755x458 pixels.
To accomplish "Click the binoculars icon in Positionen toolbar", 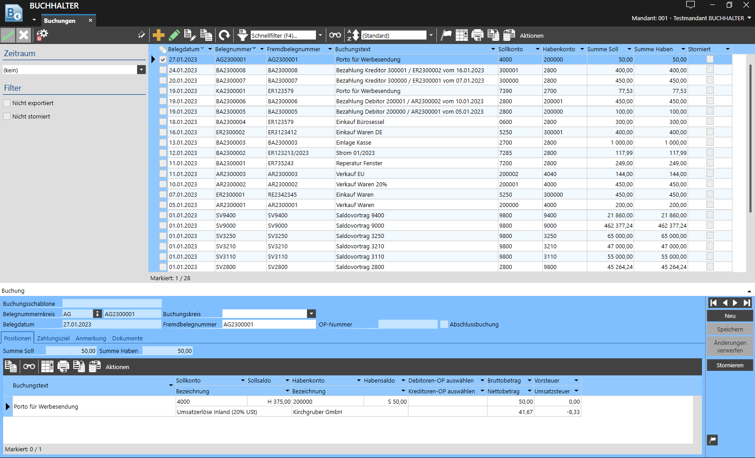I will coord(29,367).
